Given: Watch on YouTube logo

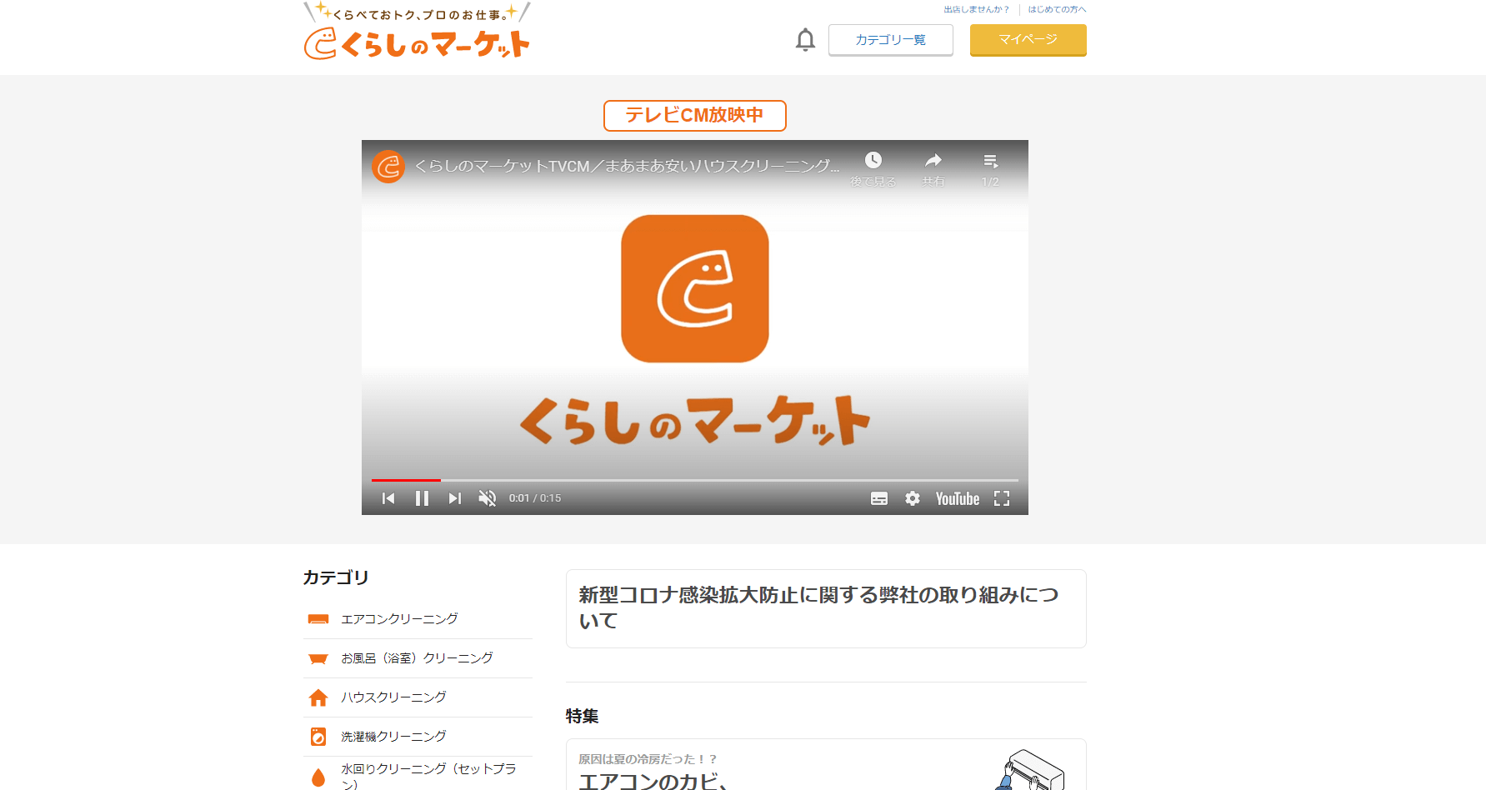Looking at the screenshot, I should [x=958, y=498].
